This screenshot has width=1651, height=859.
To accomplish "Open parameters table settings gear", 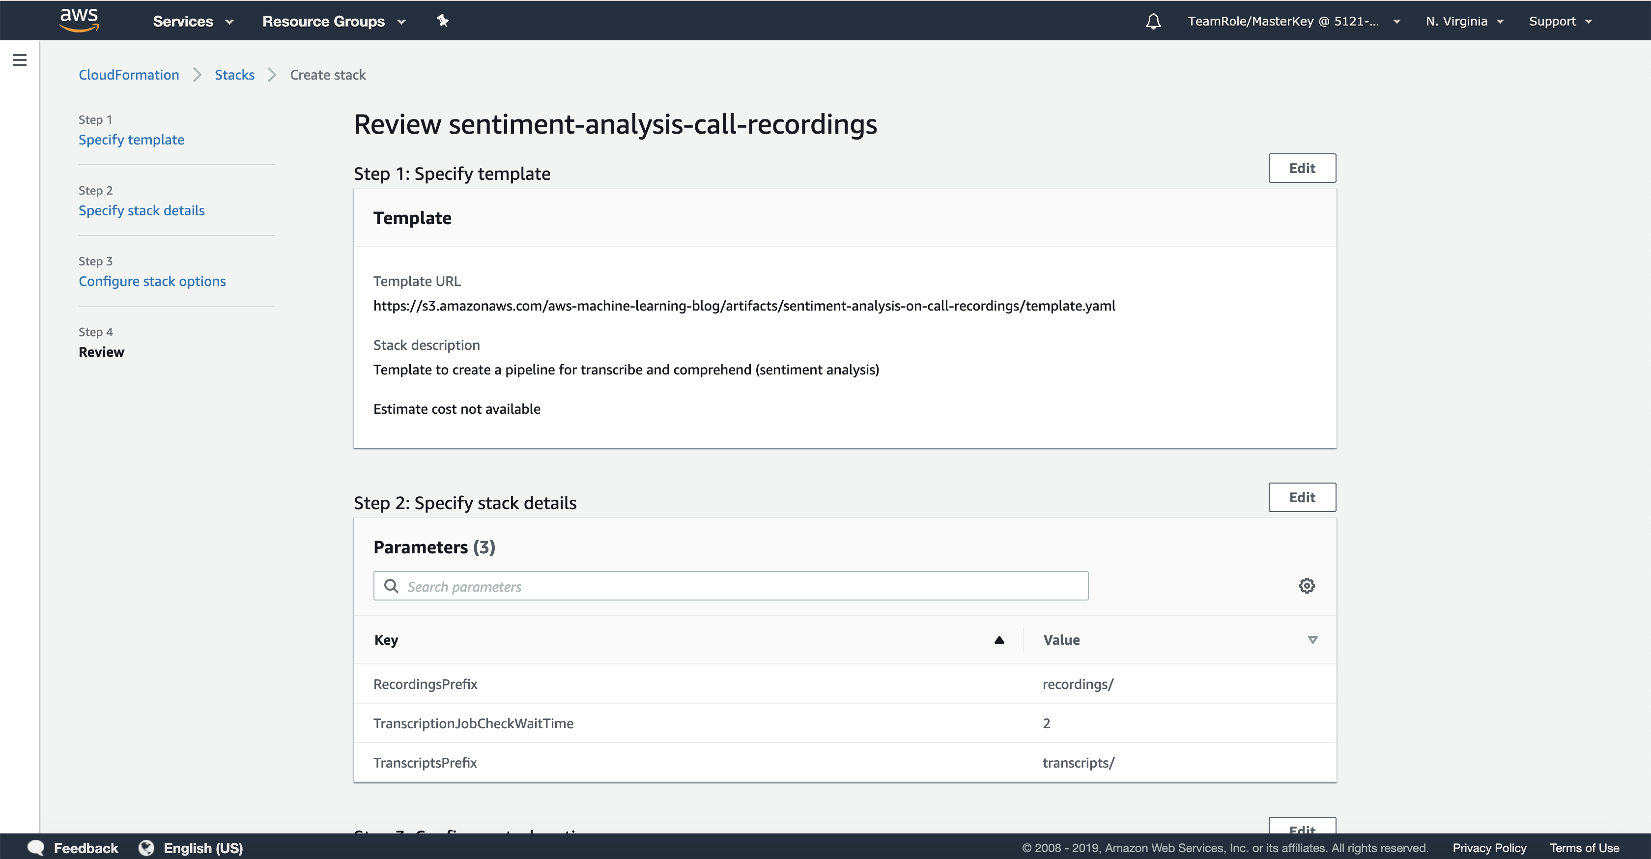I will click(1306, 585).
